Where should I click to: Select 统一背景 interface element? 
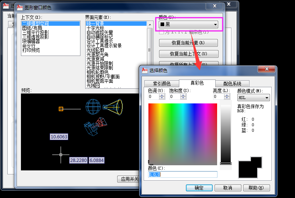[x=116, y=24]
